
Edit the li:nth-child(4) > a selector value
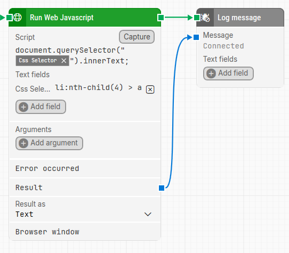click(x=99, y=88)
